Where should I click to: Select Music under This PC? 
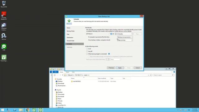click(x=59, y=99)
